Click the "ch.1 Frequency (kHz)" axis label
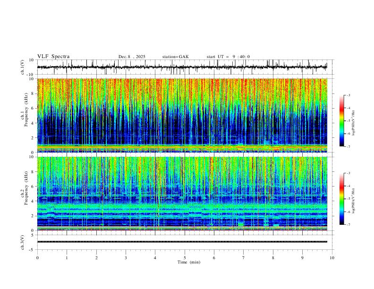This screenshot has width=374, height=289. click(x=25, y=110)
